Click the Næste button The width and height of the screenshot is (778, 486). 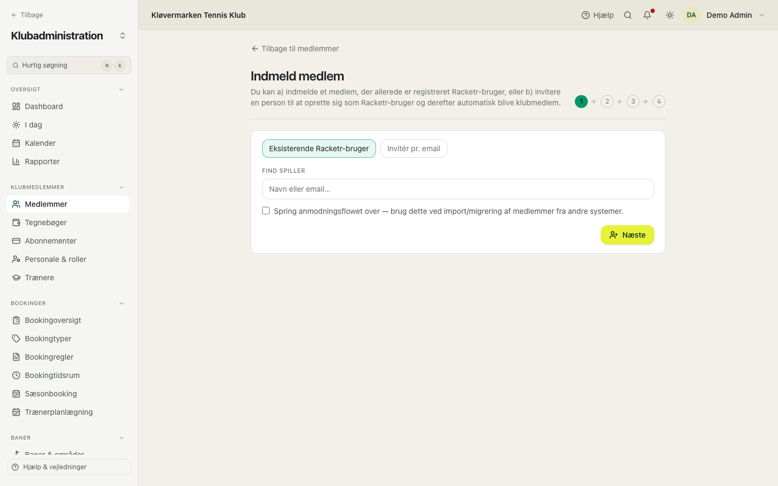tap(627, 235)
